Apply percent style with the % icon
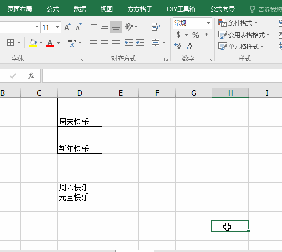 pyautogui.click(x=195, y=35)
